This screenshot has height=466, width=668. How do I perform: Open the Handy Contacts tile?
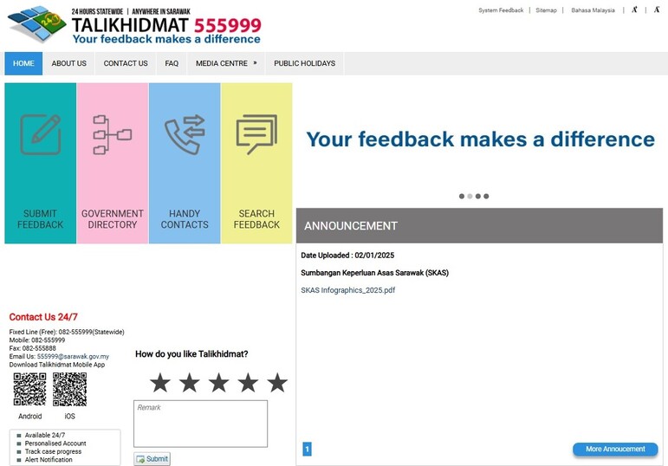tap(185, 163)
